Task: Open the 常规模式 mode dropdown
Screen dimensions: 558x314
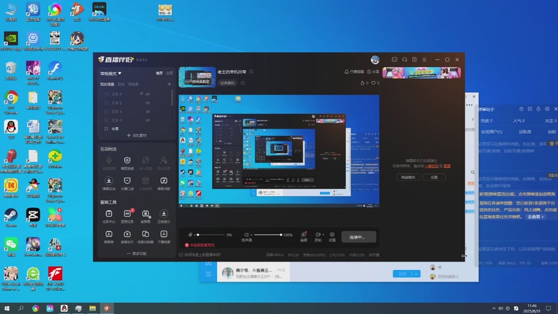Action: pos(111,73)
